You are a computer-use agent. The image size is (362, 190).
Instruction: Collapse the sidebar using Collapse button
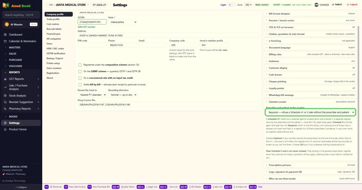point(21,187)
